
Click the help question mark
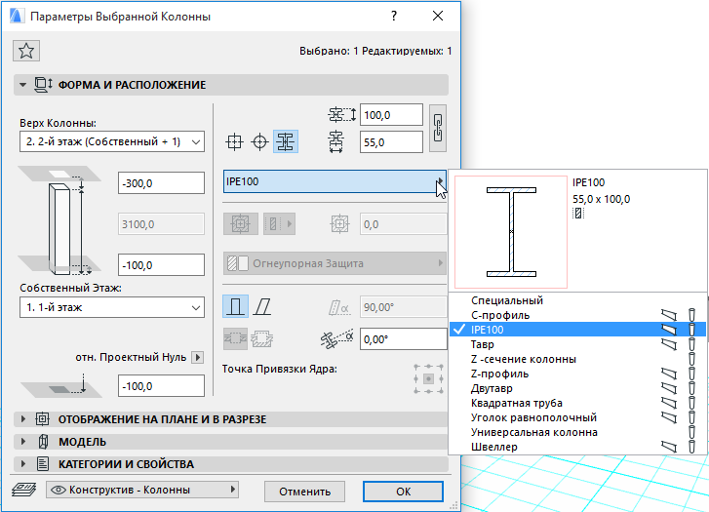coord(394,16)
